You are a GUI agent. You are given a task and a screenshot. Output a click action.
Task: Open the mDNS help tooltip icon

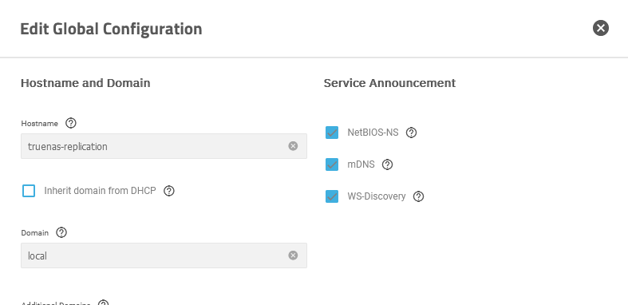pos(387,164)
